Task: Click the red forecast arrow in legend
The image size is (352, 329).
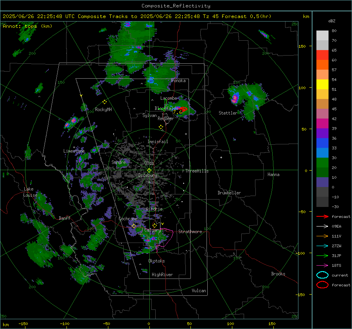Action: (x=322, y=216)
